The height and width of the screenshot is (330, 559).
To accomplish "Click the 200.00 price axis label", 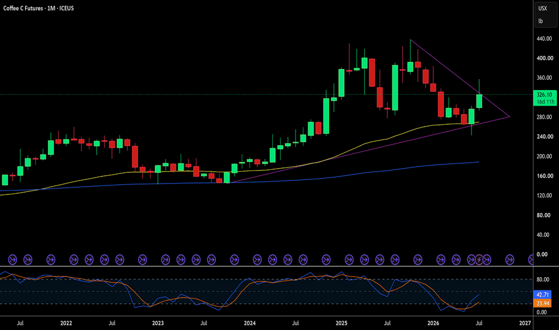I will [545, 156].
